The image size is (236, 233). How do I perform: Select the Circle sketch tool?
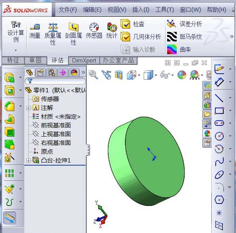click(219, 136)
